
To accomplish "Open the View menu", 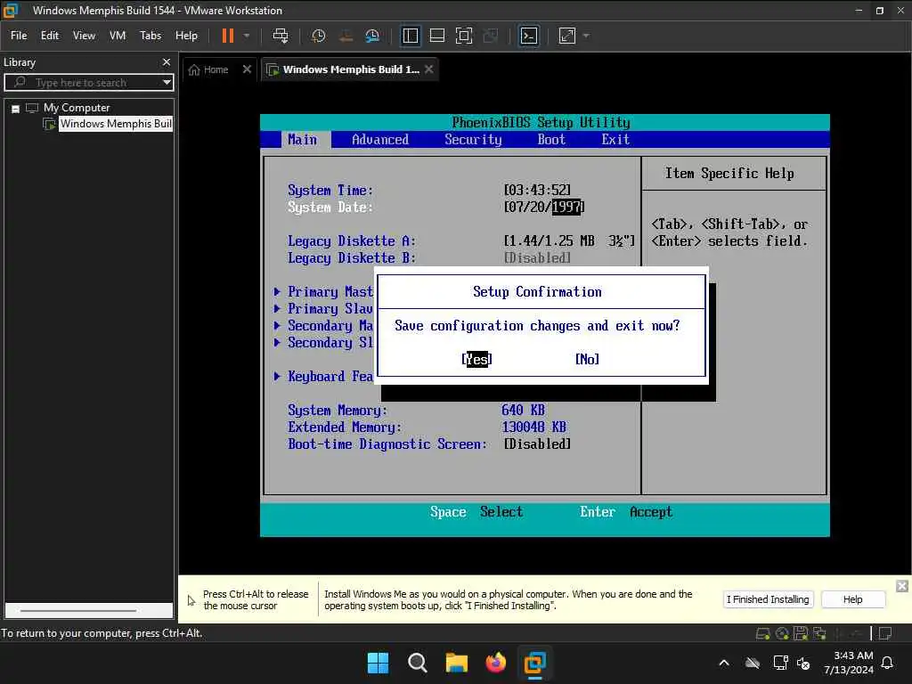I will (x=84, y=36).
